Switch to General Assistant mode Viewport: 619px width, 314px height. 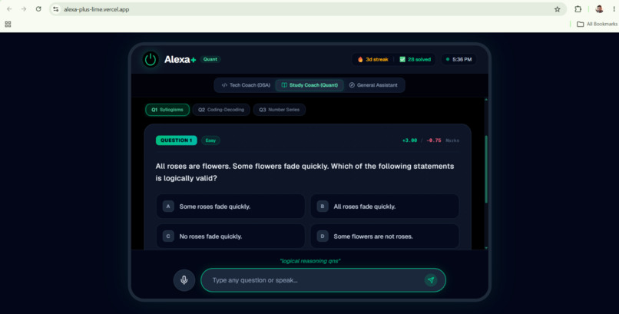click(x=373, y=85)
